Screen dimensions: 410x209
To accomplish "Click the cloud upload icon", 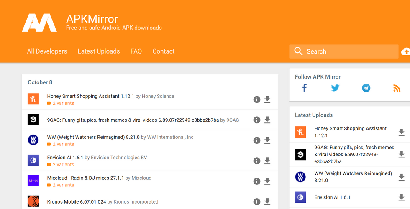I will [x=405, y=51].
